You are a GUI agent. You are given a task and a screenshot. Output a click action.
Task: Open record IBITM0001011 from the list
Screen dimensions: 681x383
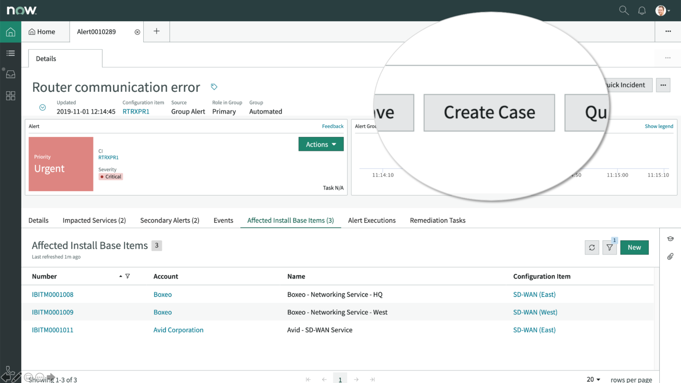pos(52,330)
